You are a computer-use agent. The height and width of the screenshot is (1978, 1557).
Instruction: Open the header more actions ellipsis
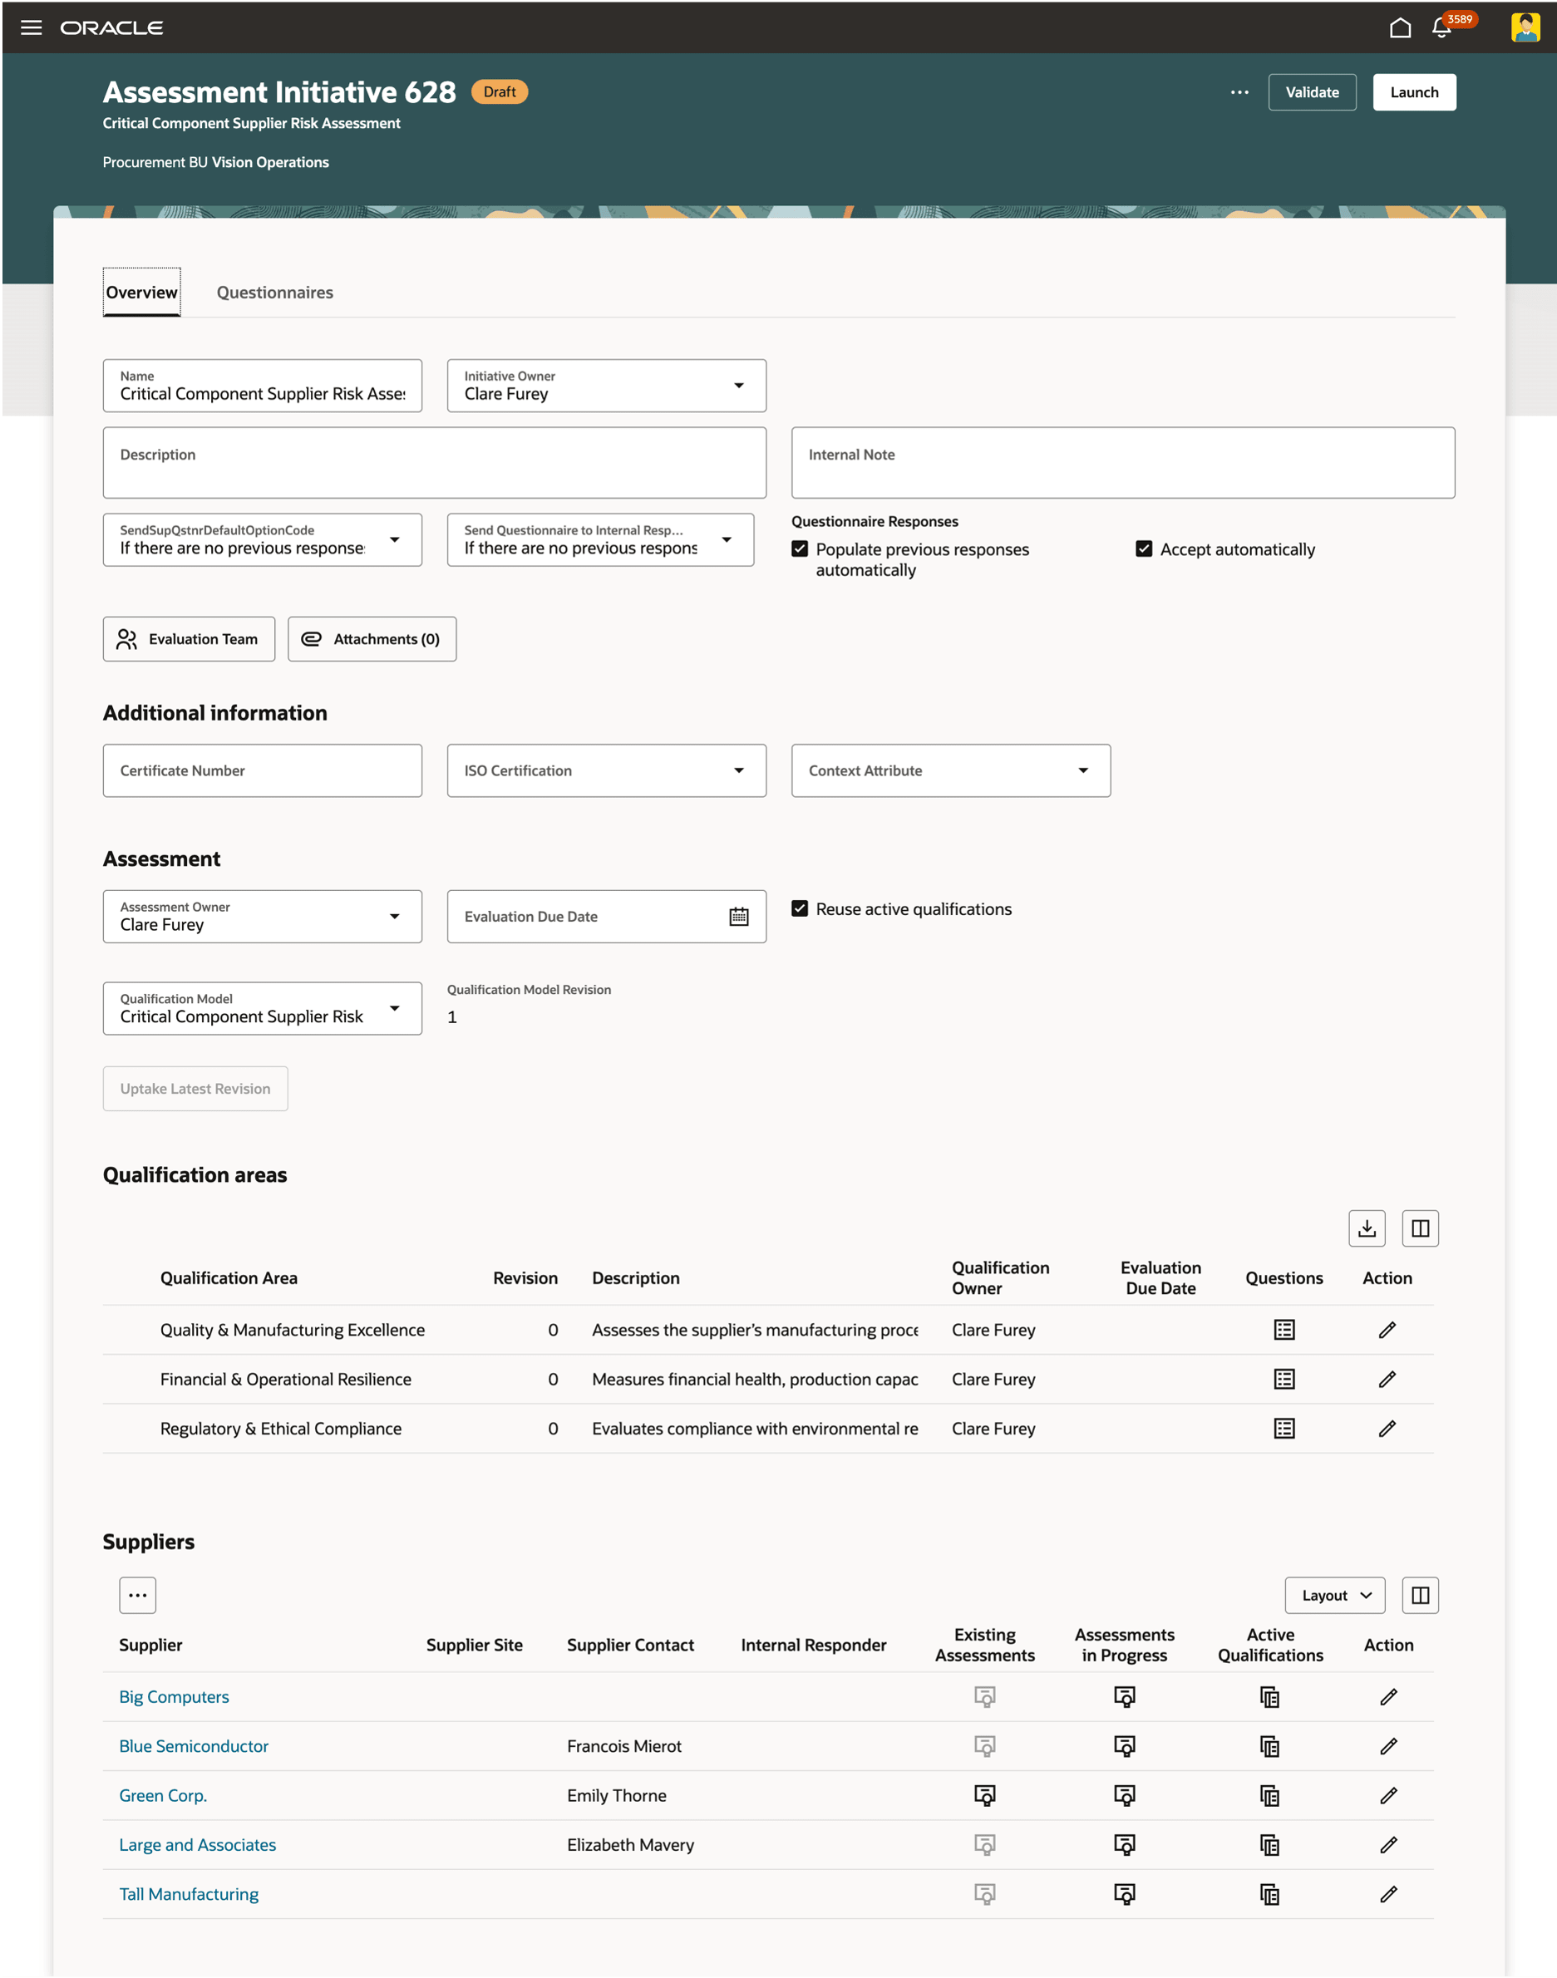click(1239, 92)
